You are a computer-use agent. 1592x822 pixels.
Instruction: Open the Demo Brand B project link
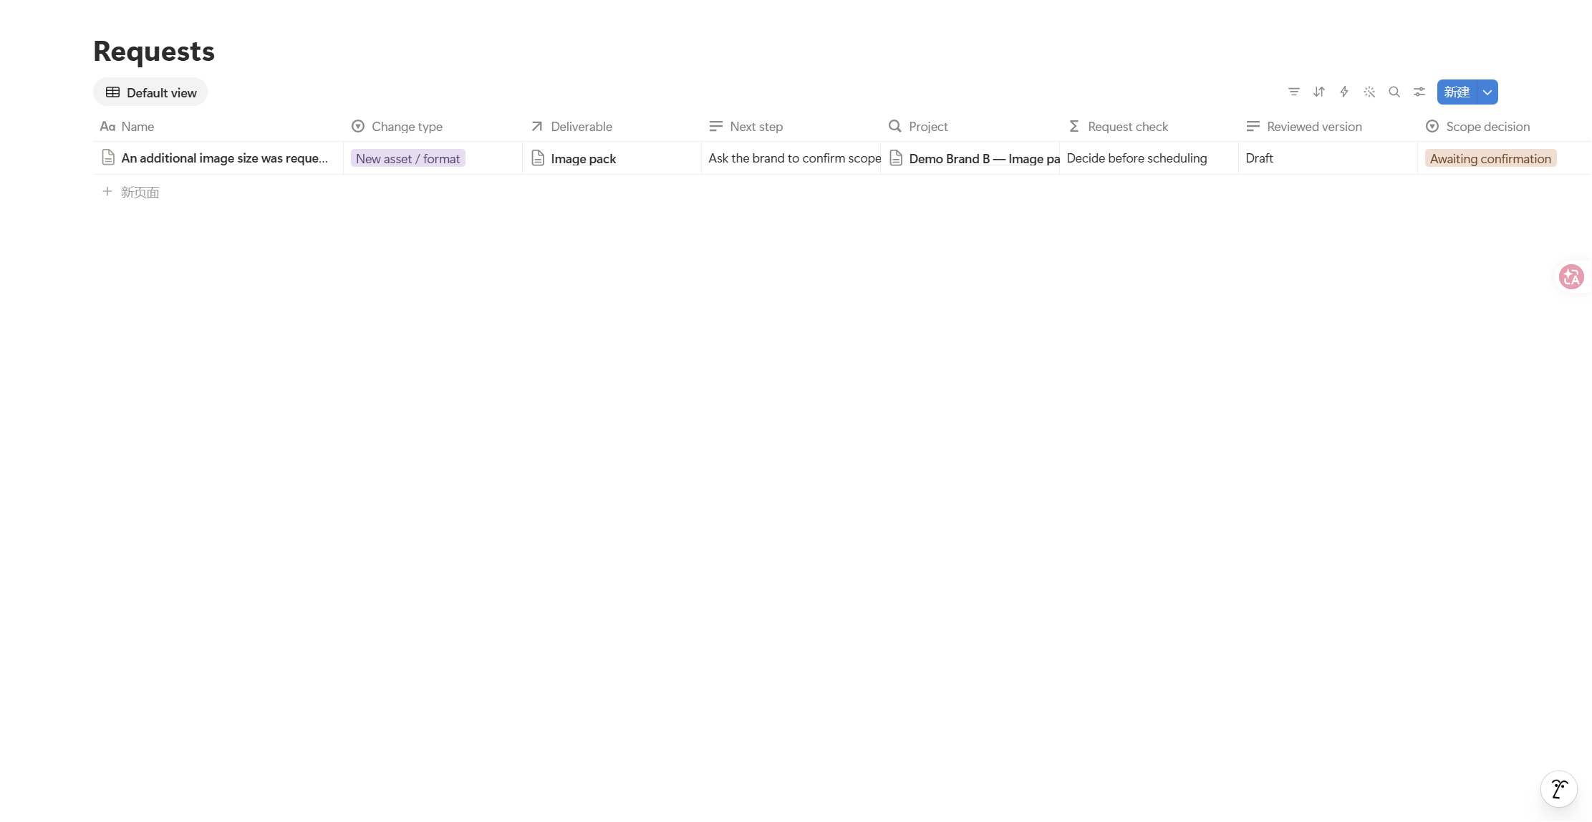[984, 159]
